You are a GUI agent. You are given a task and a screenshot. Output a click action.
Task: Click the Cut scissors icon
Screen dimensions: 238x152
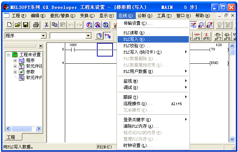pyautogui.click(x=46, y=25)
